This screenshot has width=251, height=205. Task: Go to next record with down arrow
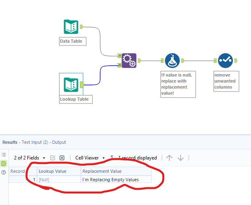coord(181,158)
